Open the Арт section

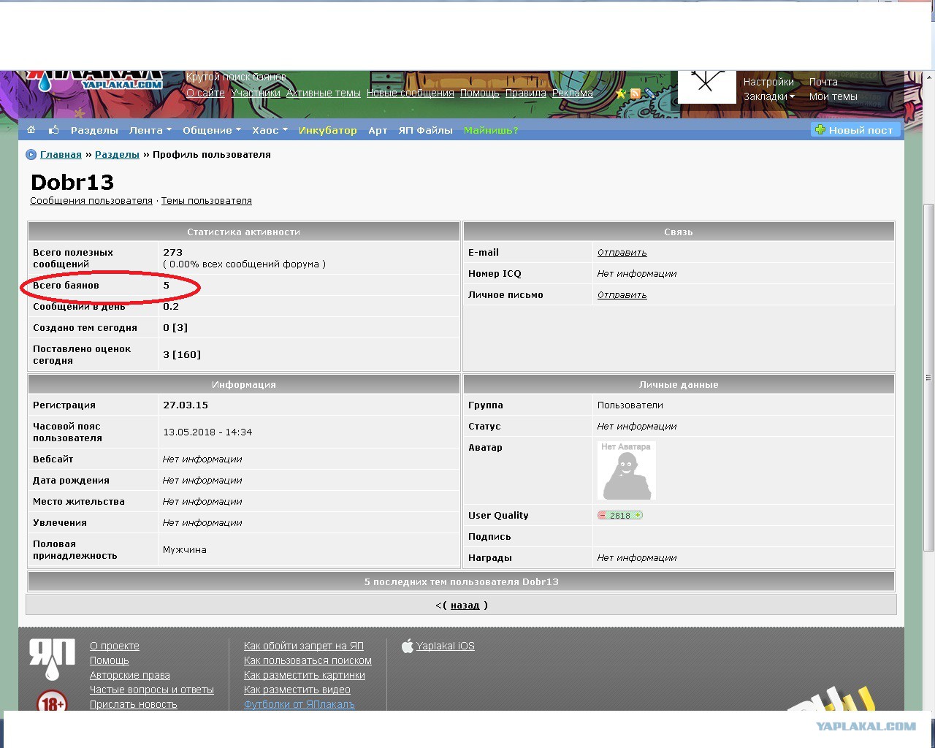pyautogui.click(x=378, y=130)
